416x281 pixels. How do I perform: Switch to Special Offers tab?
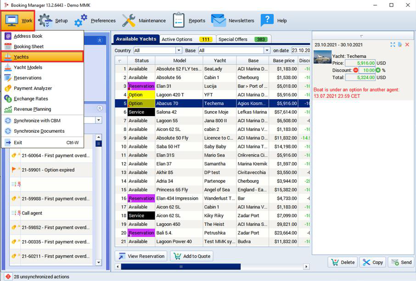(243, 39)
